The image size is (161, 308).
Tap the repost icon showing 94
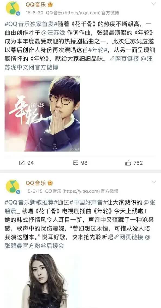click(22, 163)
